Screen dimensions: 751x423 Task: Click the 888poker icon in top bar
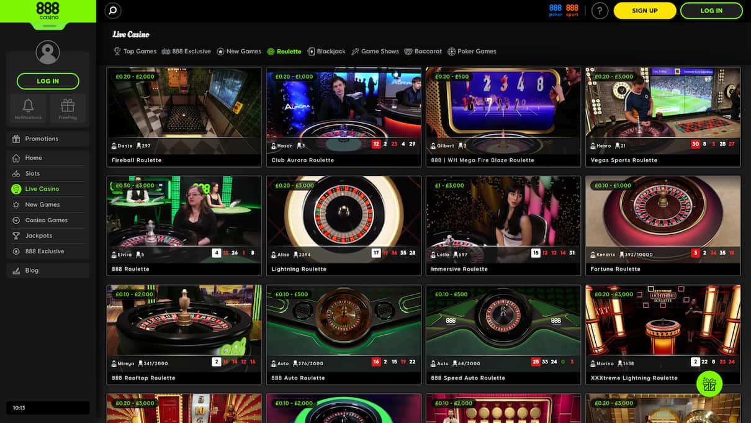click(x=555, y=10)
